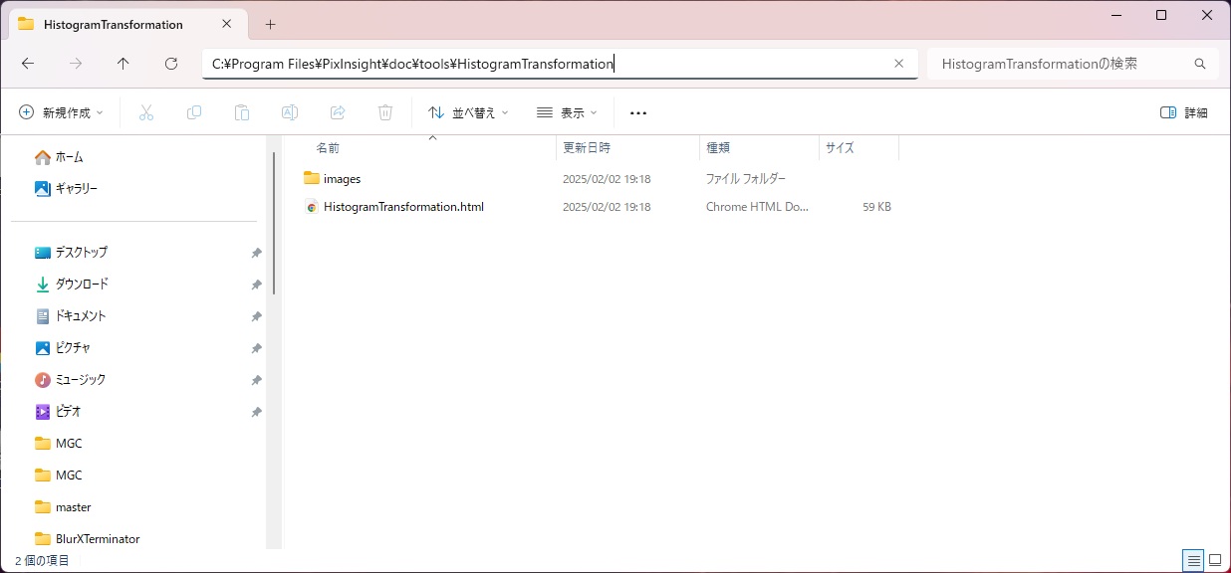Click the Share icon in toolbar

338,112
